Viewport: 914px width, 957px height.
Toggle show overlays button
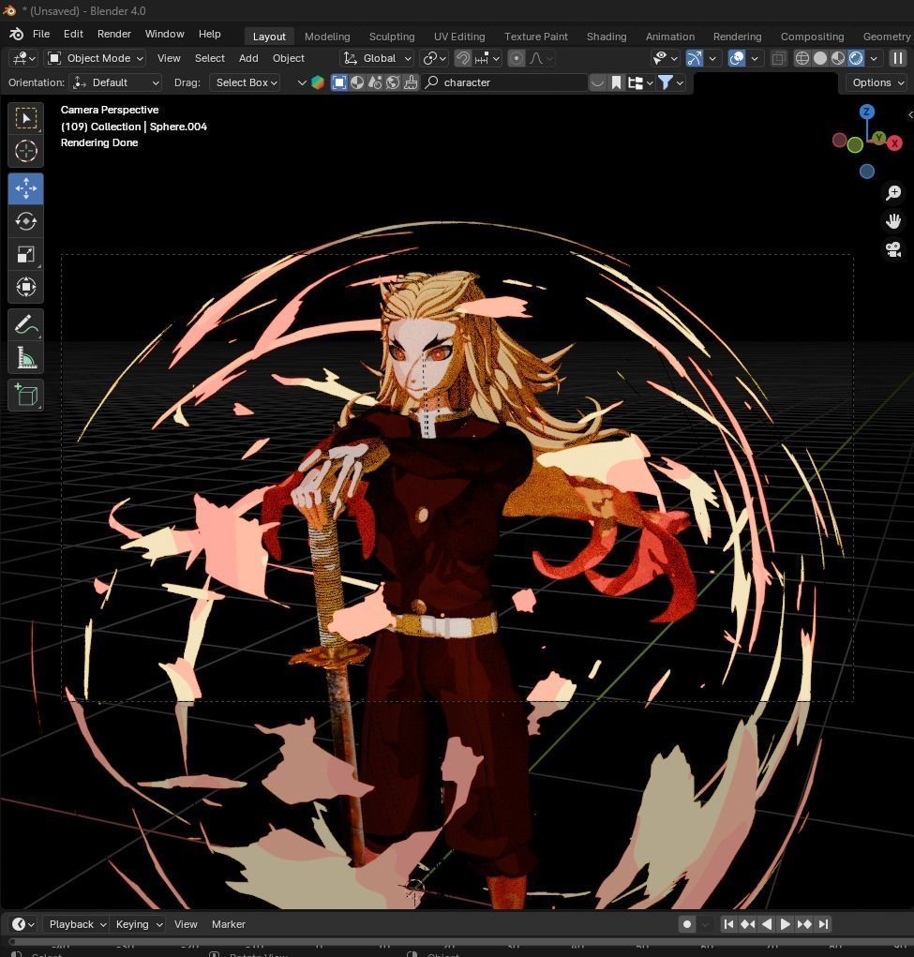point(737,59)
